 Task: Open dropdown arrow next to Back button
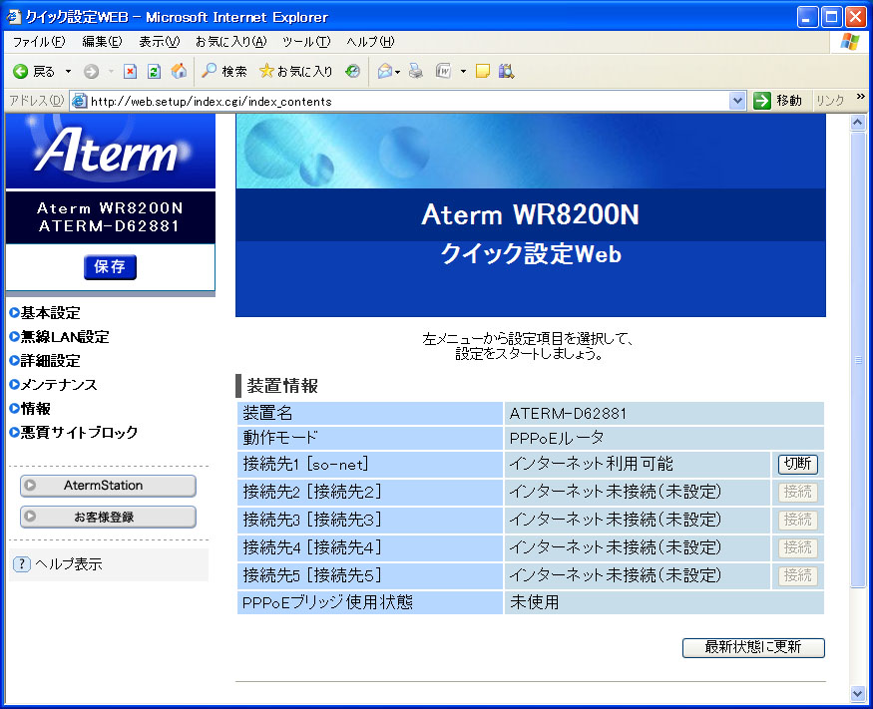pos(68,71)
